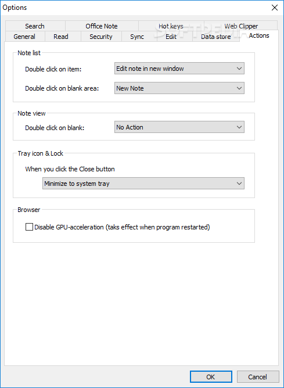Viewport: 284px width, 388px height.
Task: Expand 'Double click on blank area' dropdown
Action: click(179, 88)
